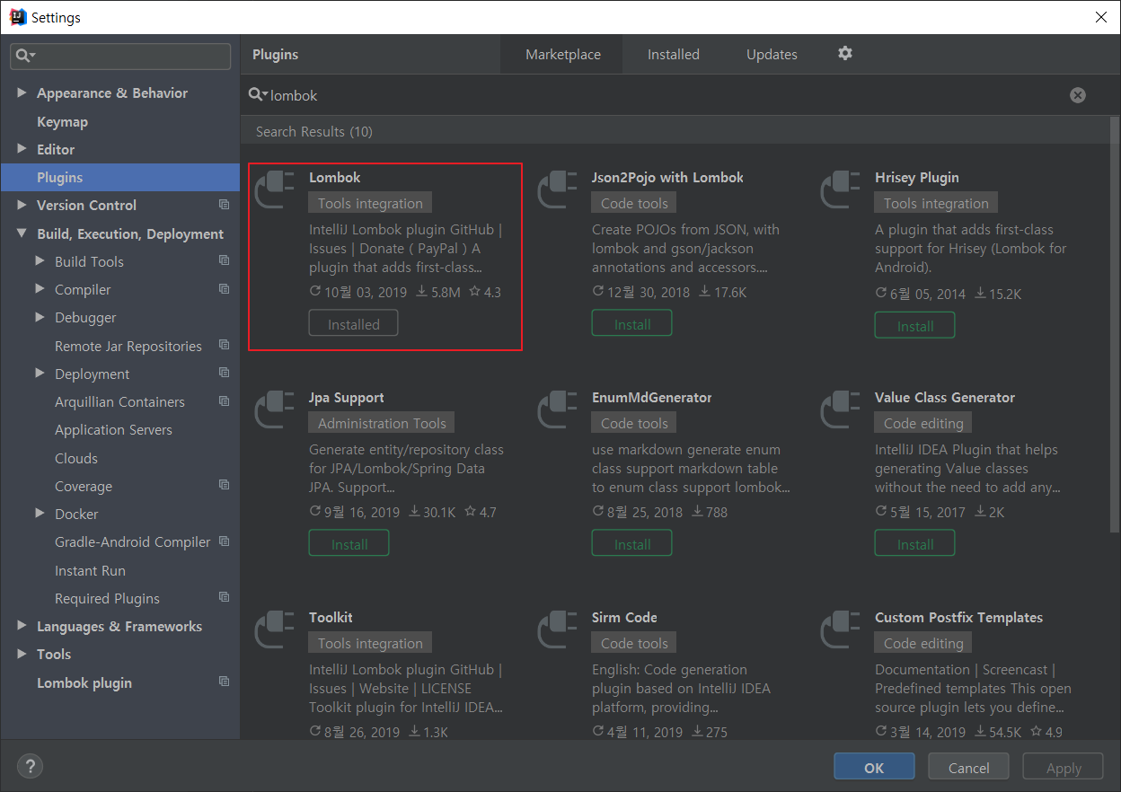The height and width of the screenshot is (792, 1121).
Task: Install the Hrisey Plugin
Action: 914,326
